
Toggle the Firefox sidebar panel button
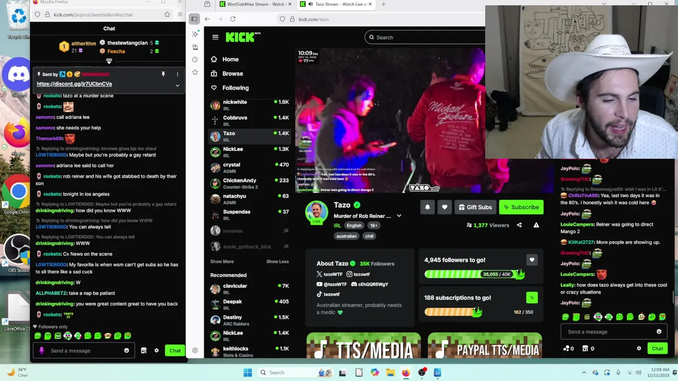(x=194, y=19)
